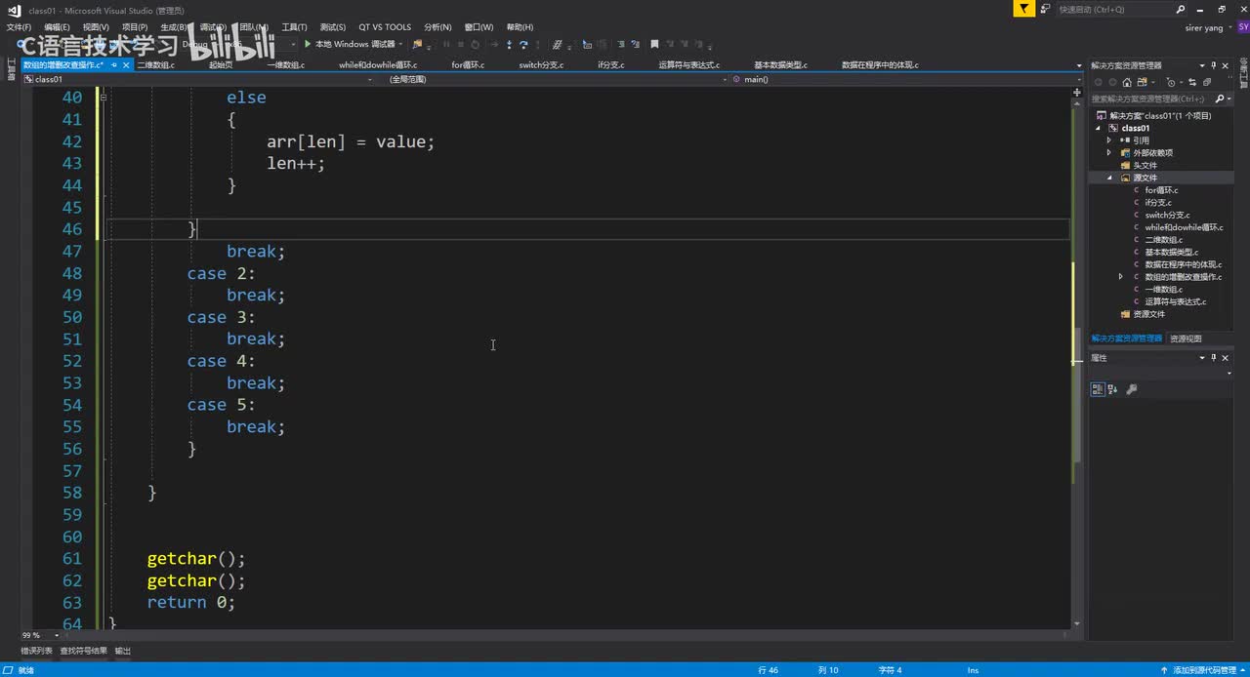Pin the Solution Explorer panel
1250x677 pixels.
(1213, 65)
